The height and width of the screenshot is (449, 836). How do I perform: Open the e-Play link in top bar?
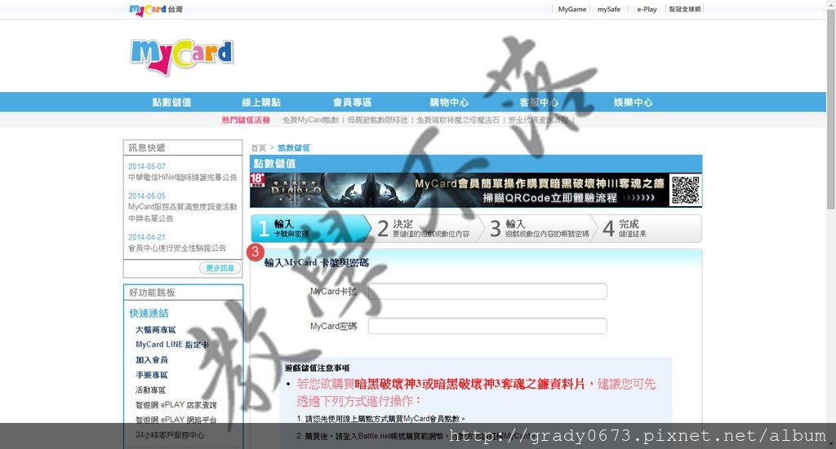tap(647, 9)
